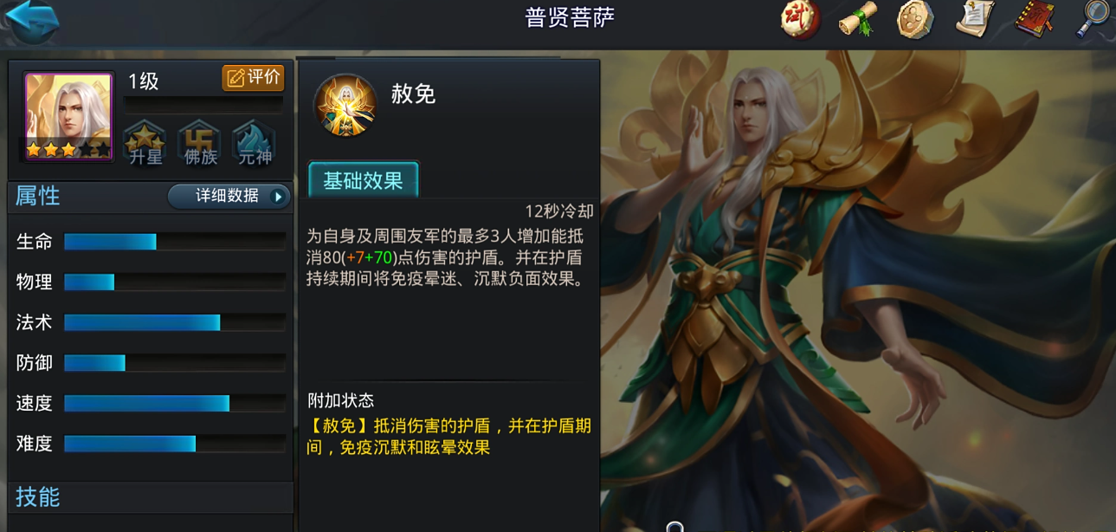Open the scroll with green ribbon icon
Image resolution: width=1116 pixels, height=532 pixels.
[x=858, y=19]
